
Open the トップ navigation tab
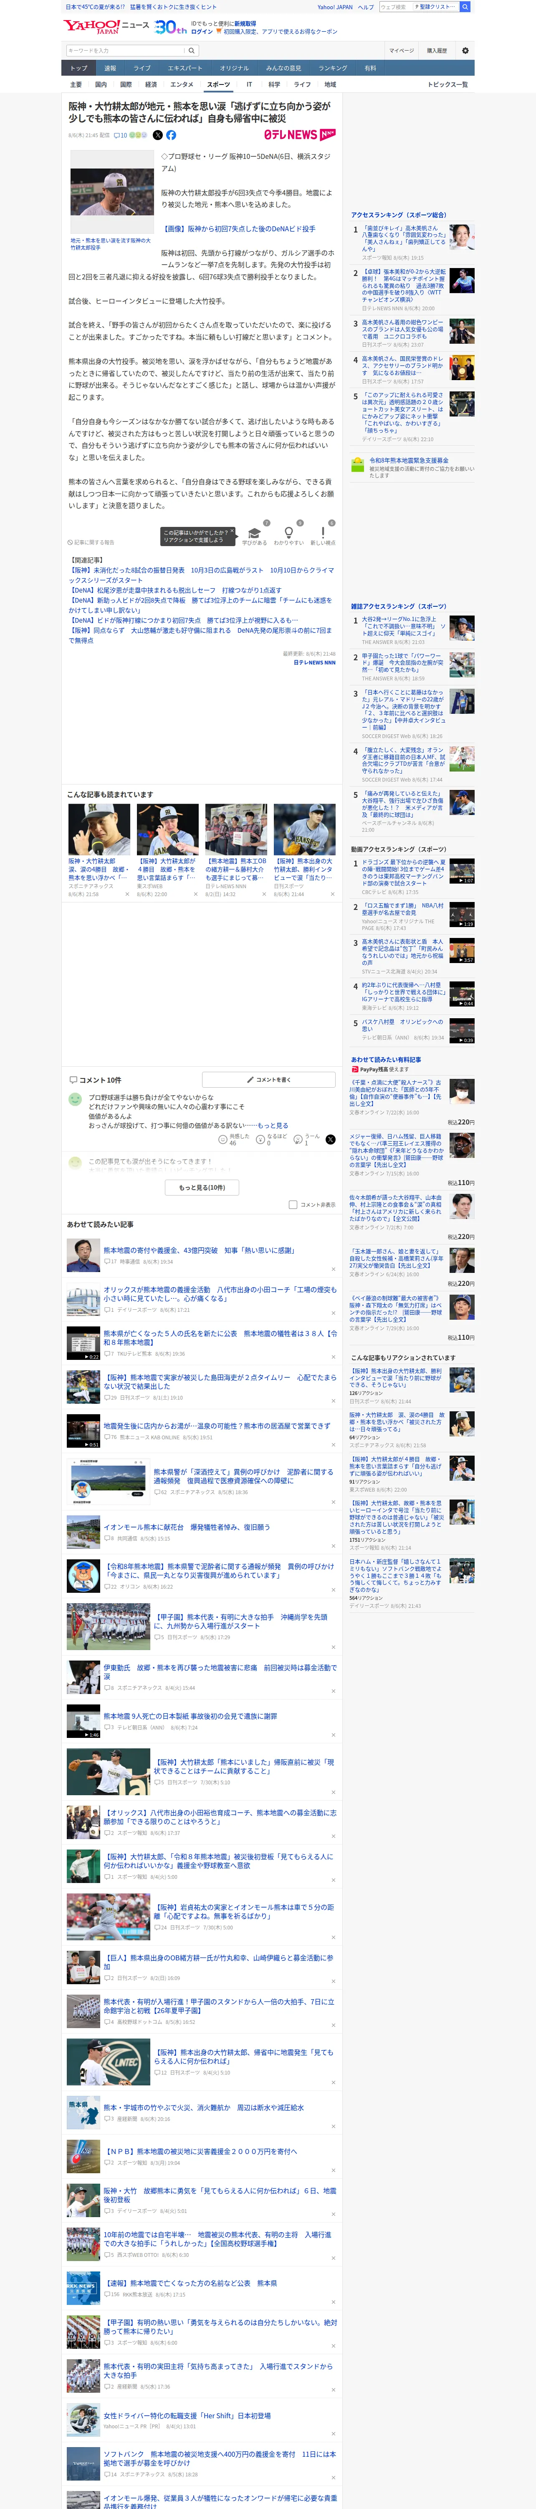pyautogui.click(x=79, y=68)
